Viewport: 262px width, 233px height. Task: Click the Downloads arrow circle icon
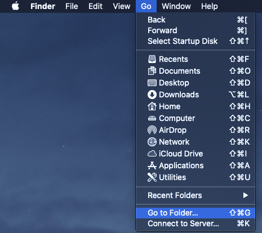(152, 95)
